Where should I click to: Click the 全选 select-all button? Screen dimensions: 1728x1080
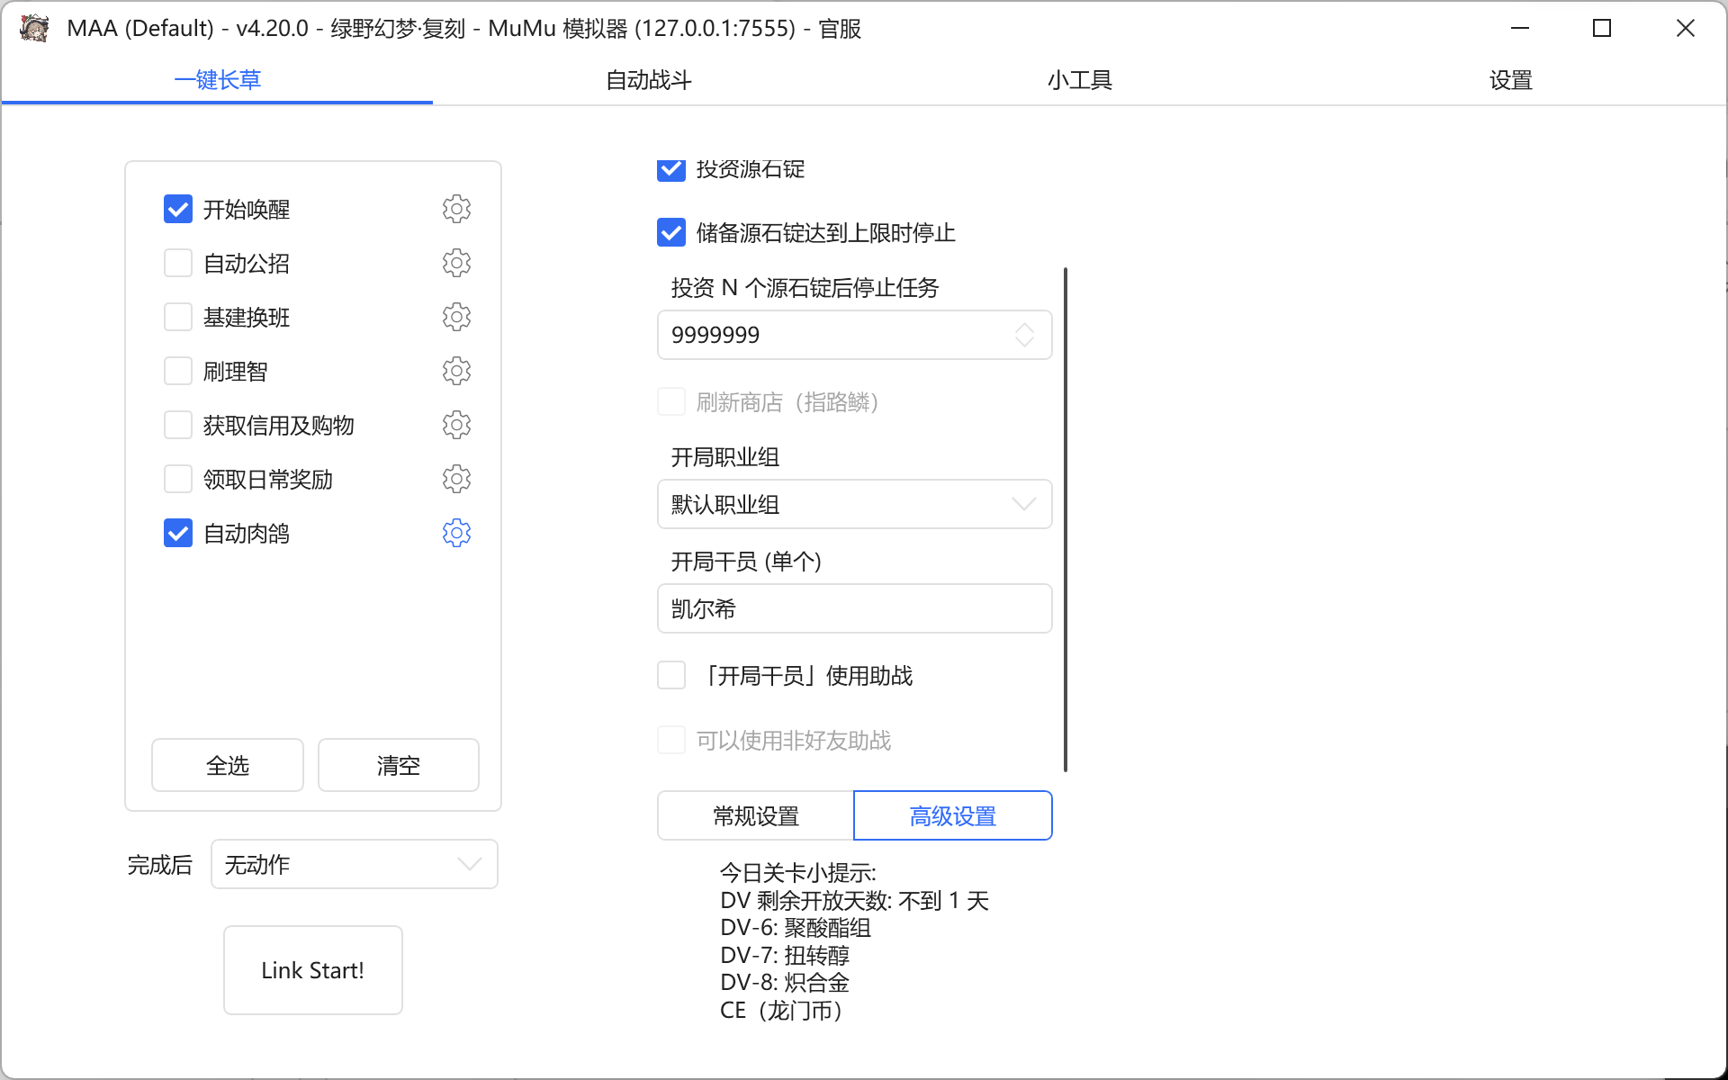tap(227, 765)
